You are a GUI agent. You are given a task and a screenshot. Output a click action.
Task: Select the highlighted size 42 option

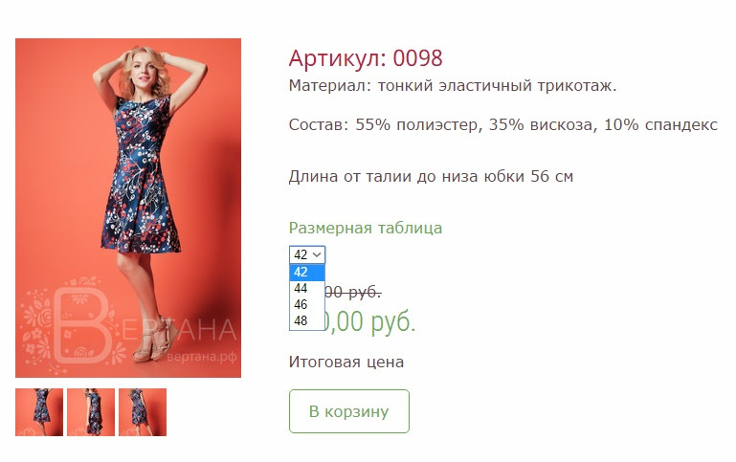[307, 272]
